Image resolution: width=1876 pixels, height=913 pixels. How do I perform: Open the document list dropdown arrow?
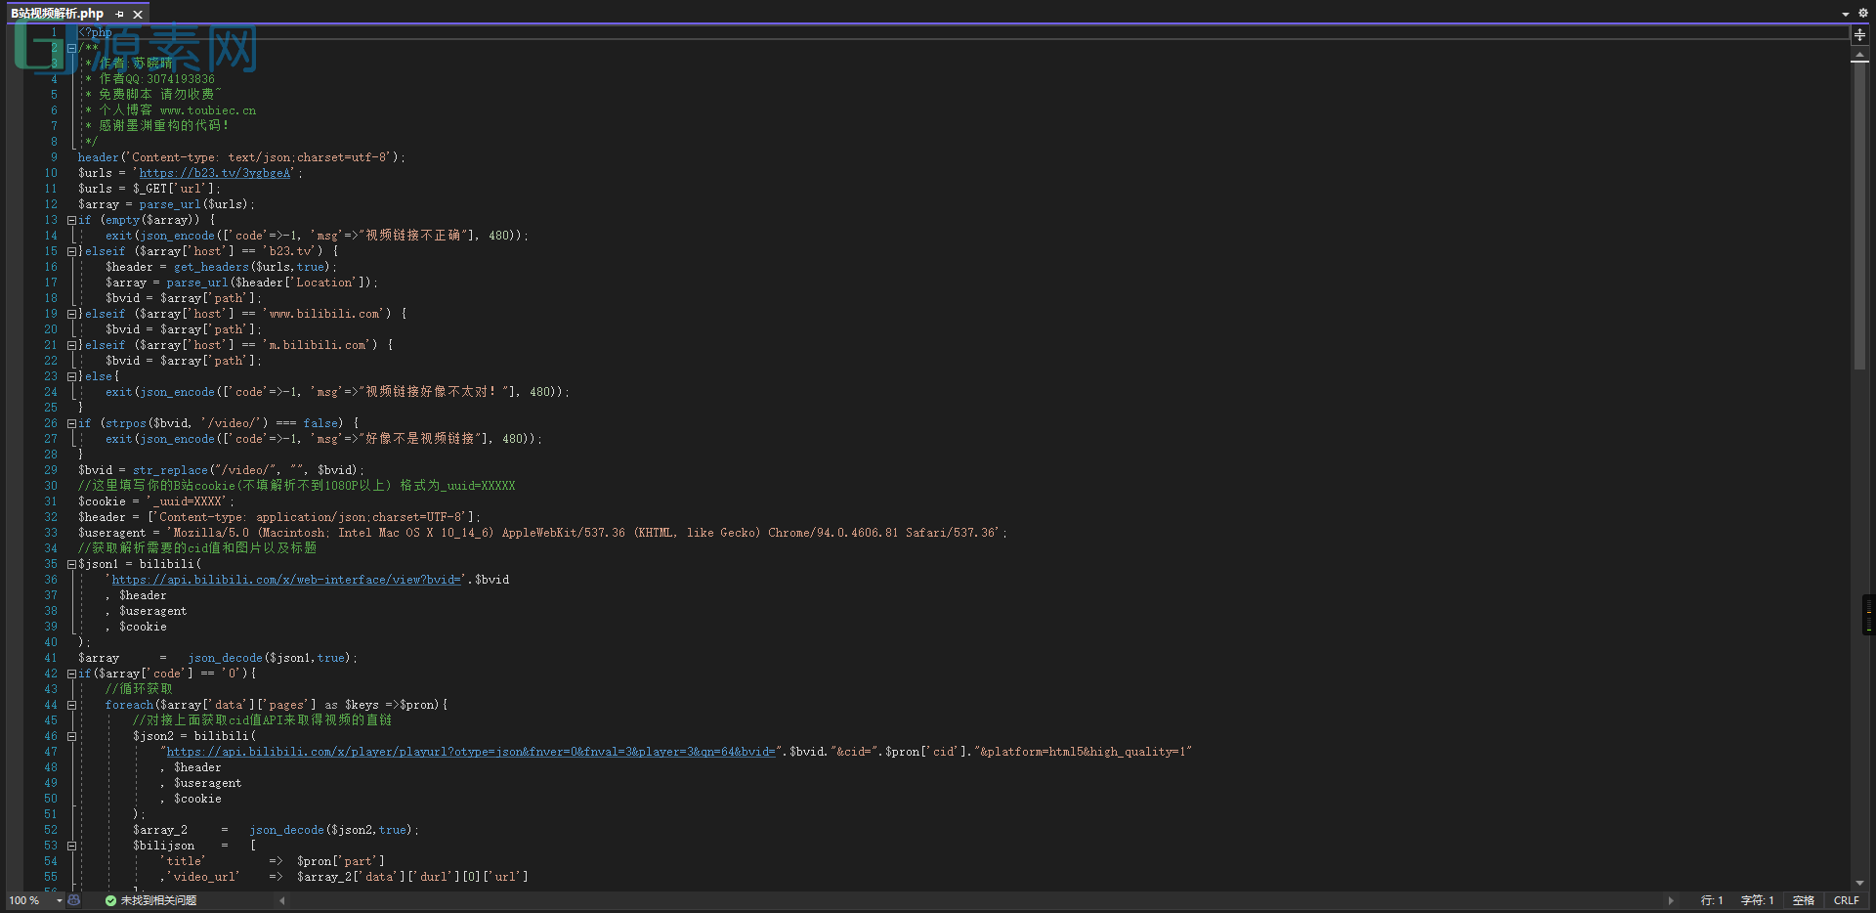(1845, 14)
